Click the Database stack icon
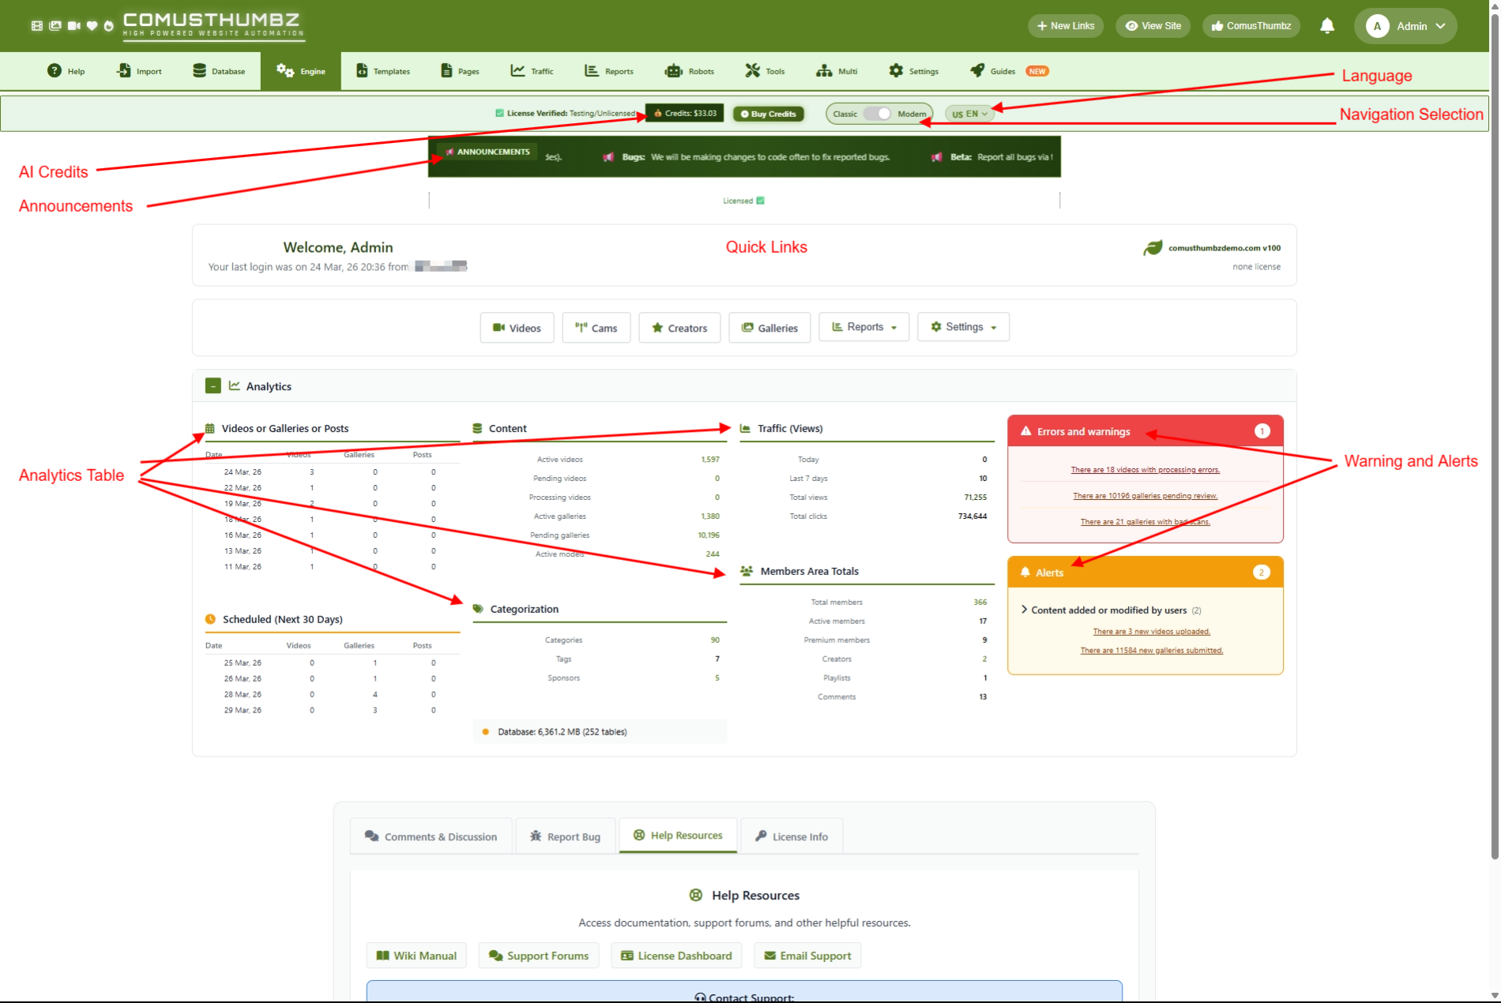The image size is (1501, 1003). tap(200, 71)
